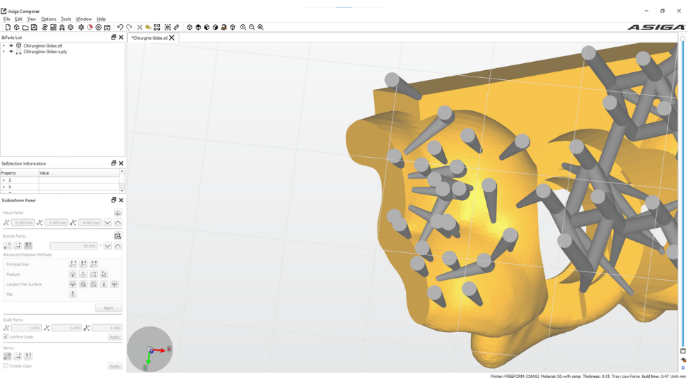Viewport: 688px width, 387px height.
Task: Expand the Y property row
Action: [x=4, y=187]
